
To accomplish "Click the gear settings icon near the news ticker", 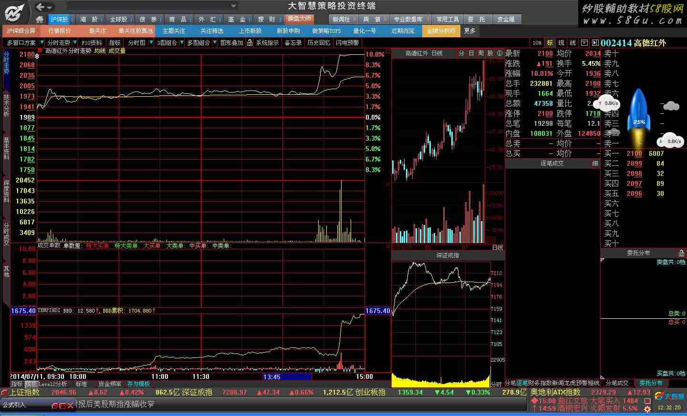I will pyautogui.click(x=647, y=409).
